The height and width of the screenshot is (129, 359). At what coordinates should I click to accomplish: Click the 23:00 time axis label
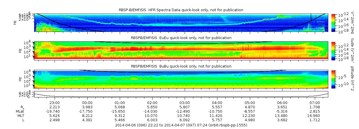55,103
